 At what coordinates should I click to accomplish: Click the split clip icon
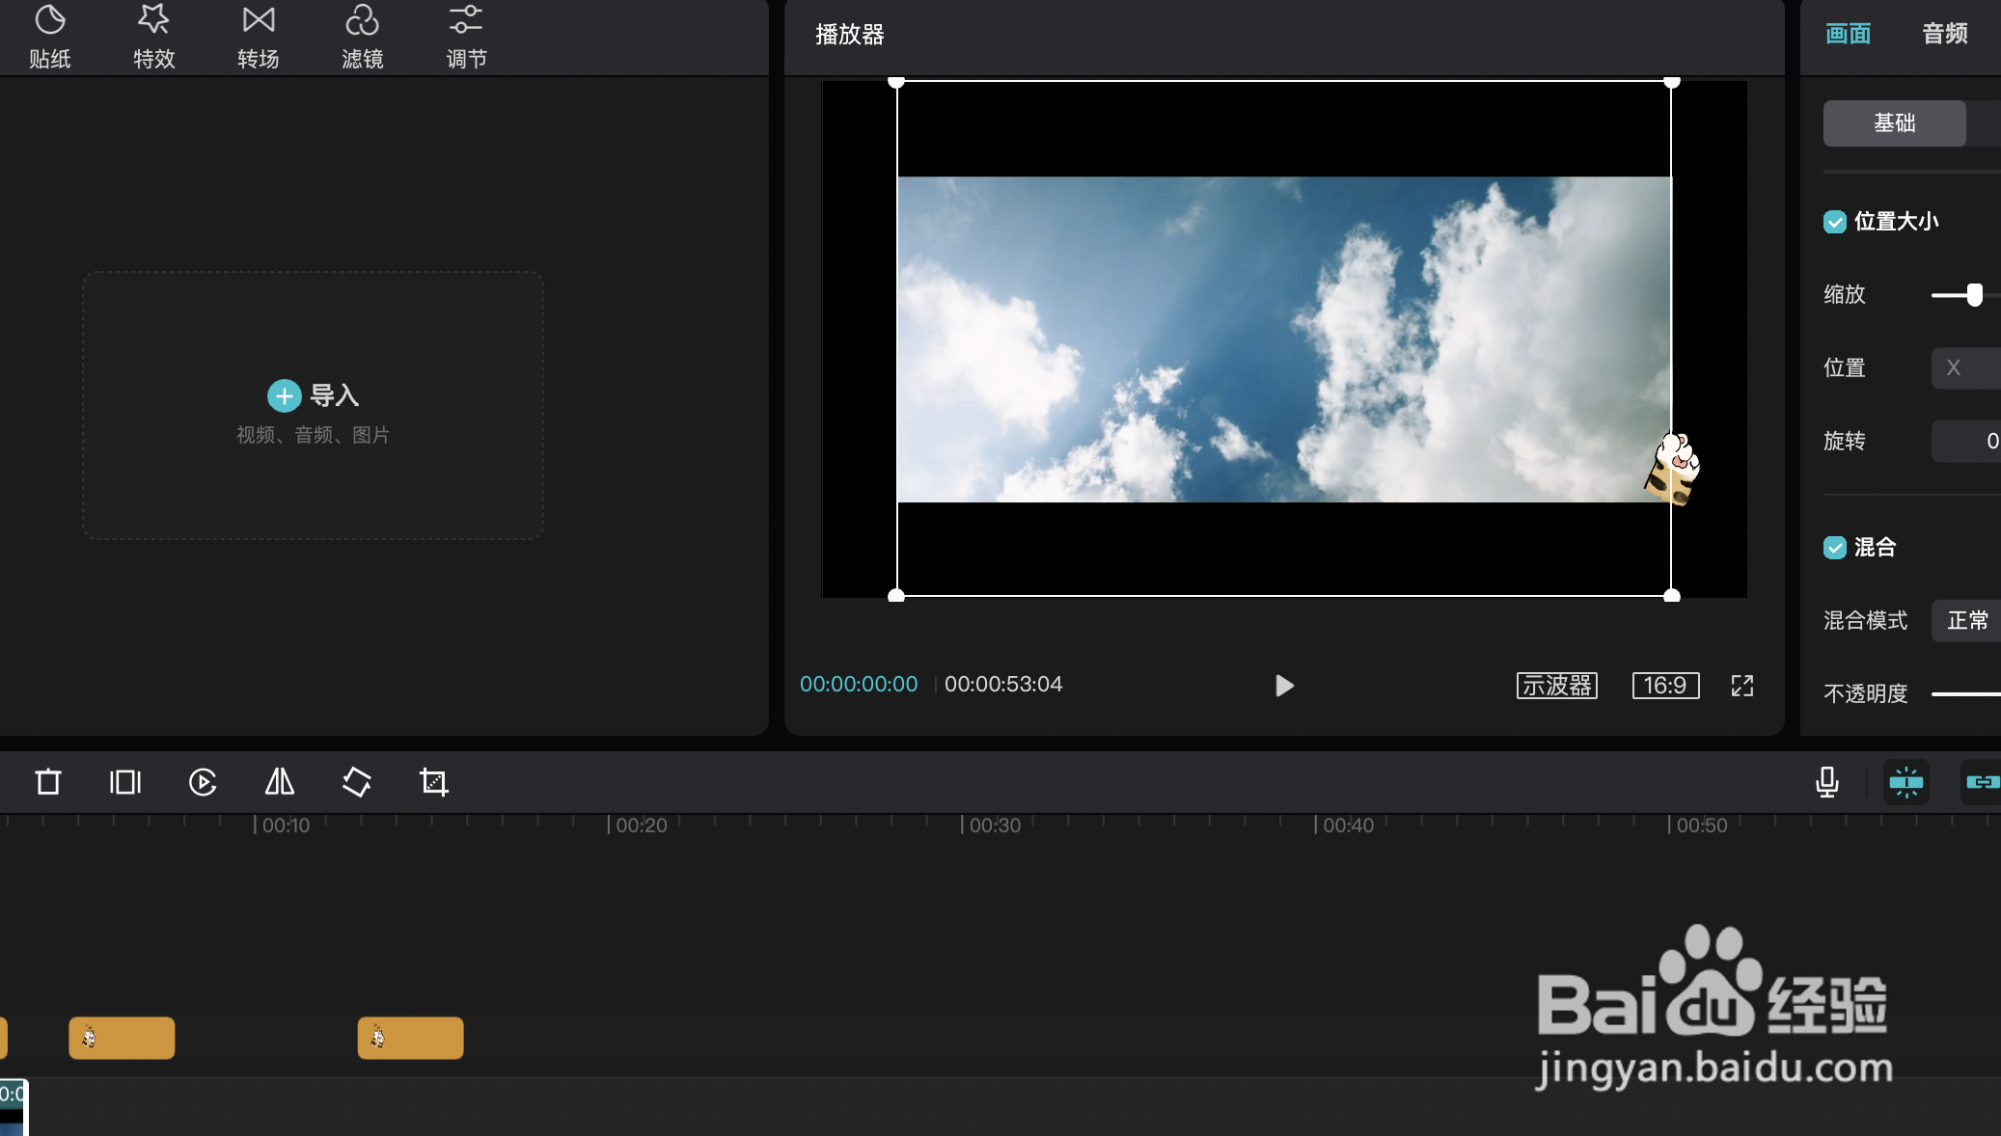coord(125,782)
